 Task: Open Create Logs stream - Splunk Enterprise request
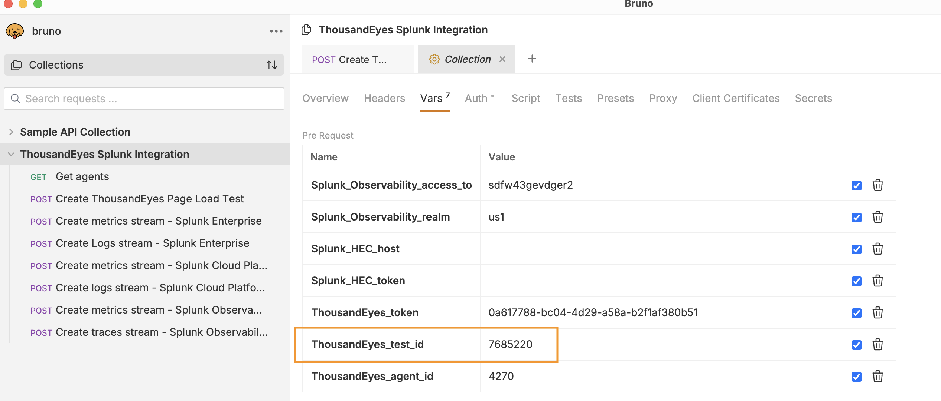coord(152,243)
